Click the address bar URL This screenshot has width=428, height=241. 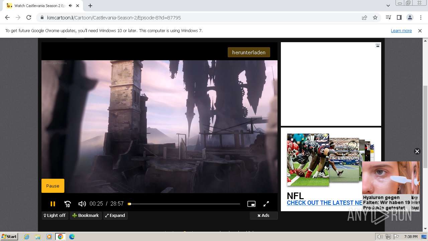pyautogui.click(x=114, y=18)
